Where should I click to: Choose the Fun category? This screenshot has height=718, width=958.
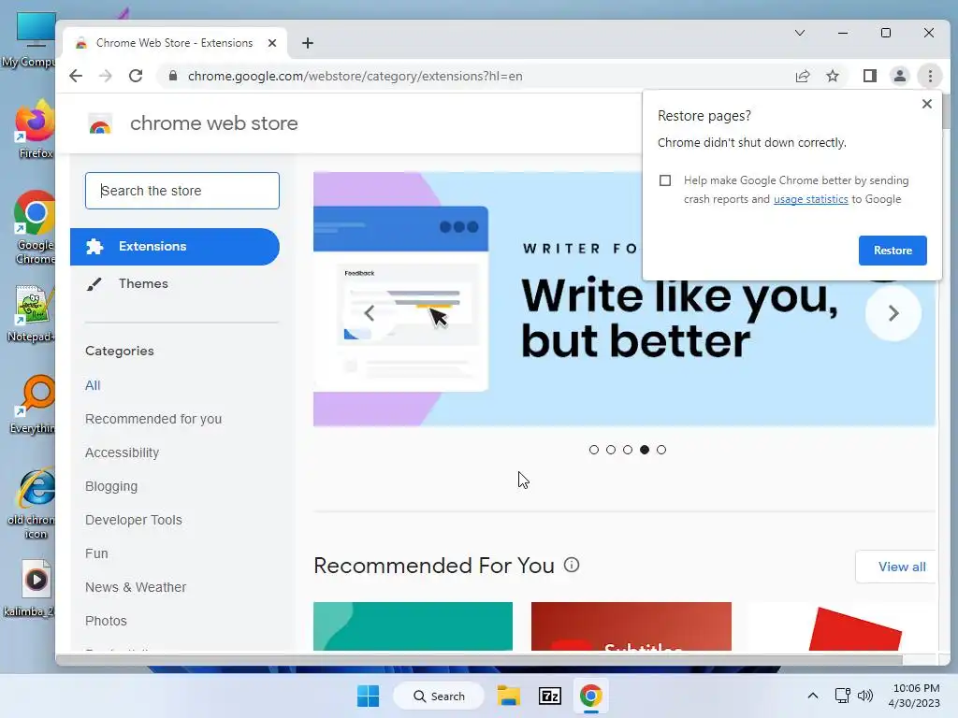(96, 553)
